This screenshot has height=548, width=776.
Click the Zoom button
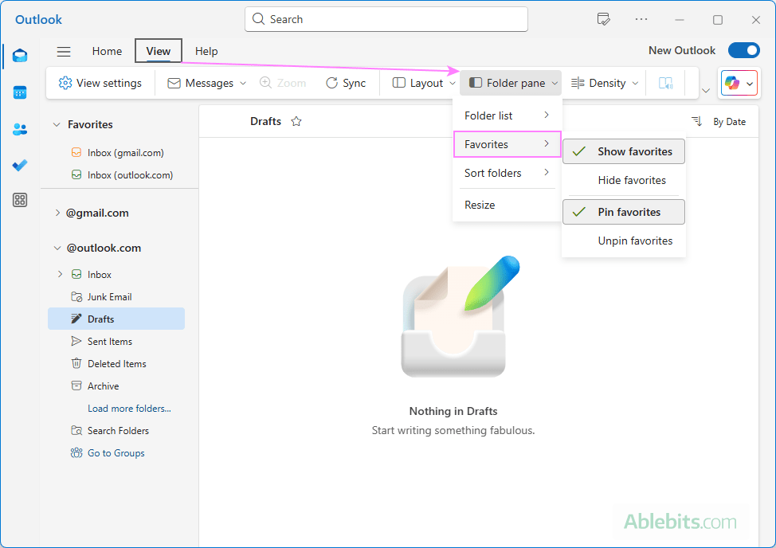pyautogui.click(x=283, y=83)
